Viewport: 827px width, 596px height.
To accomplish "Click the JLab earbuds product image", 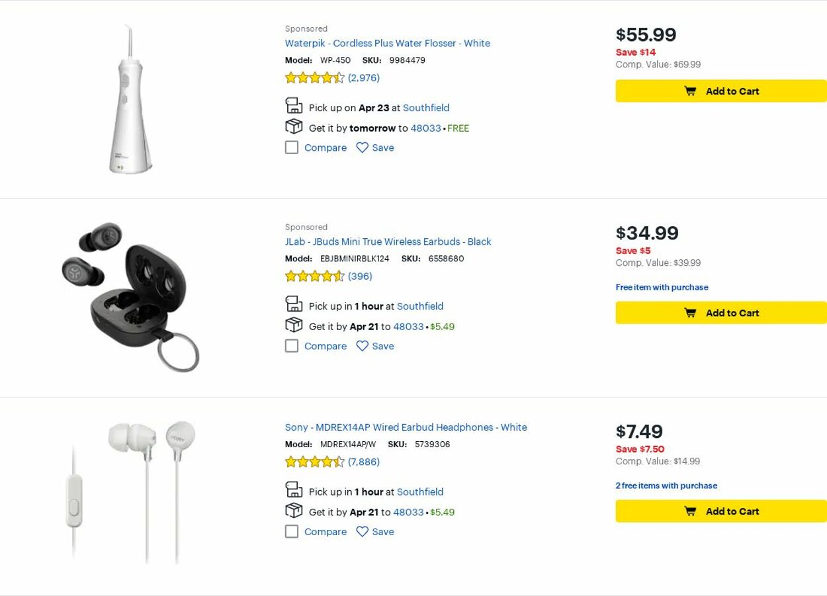I will [131, 297].
